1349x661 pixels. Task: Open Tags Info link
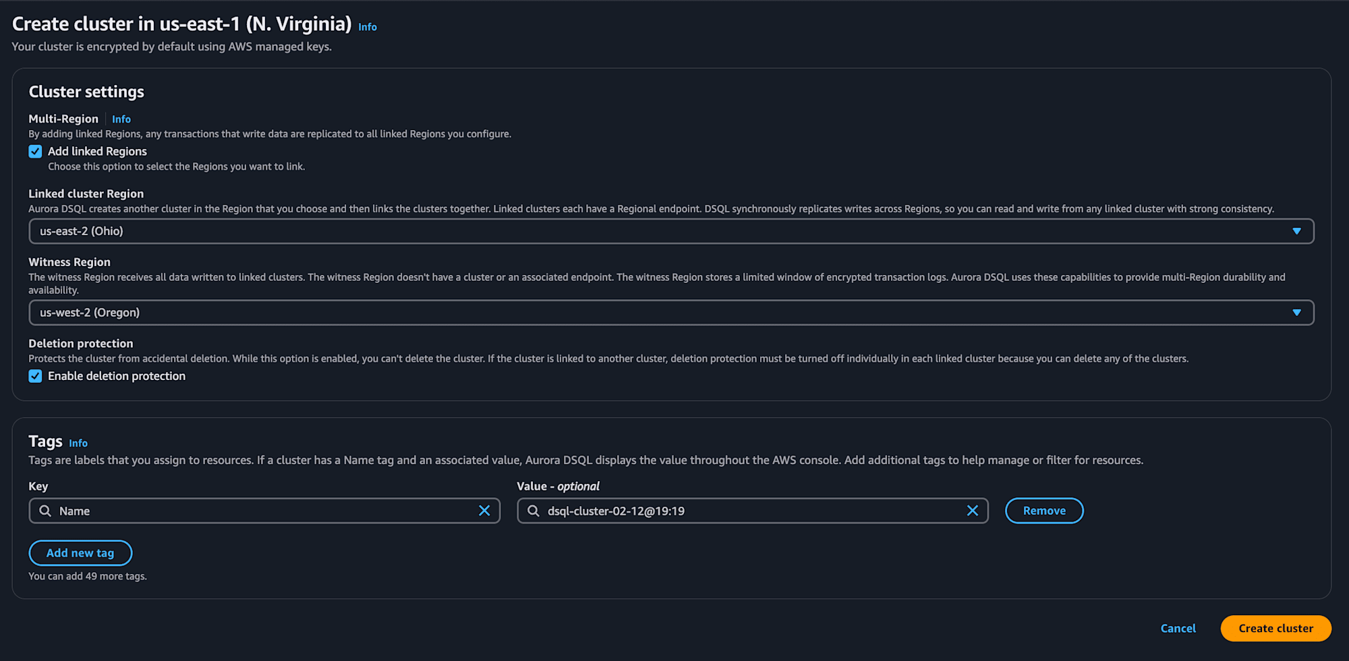click(x=78, y=443)
